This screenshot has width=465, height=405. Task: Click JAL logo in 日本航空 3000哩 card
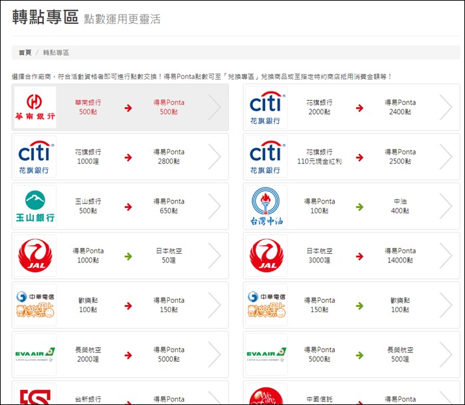266,255
